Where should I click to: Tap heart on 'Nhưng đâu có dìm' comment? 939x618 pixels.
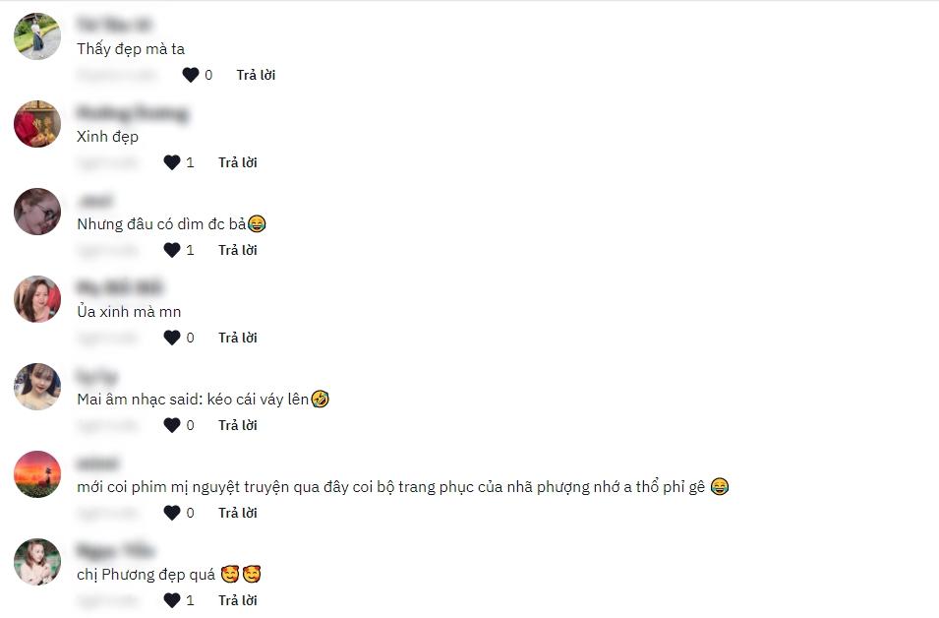(x=172, y=250)
